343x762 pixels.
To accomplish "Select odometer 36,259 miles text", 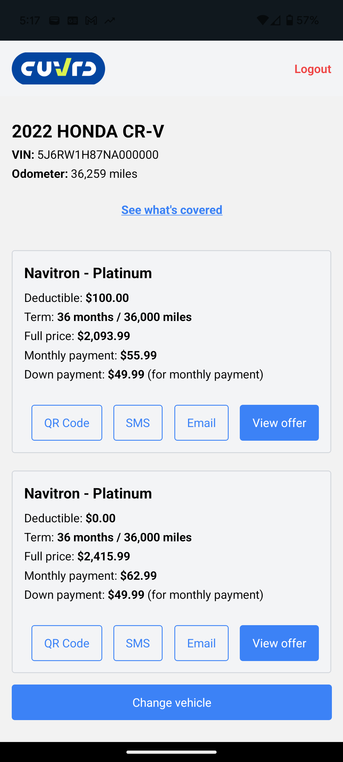I will click(75, 174).
